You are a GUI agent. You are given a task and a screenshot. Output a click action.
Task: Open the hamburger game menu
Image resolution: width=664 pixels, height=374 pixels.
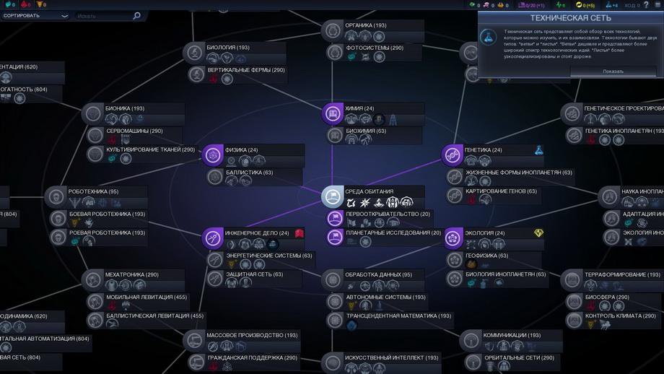[658, 4]
